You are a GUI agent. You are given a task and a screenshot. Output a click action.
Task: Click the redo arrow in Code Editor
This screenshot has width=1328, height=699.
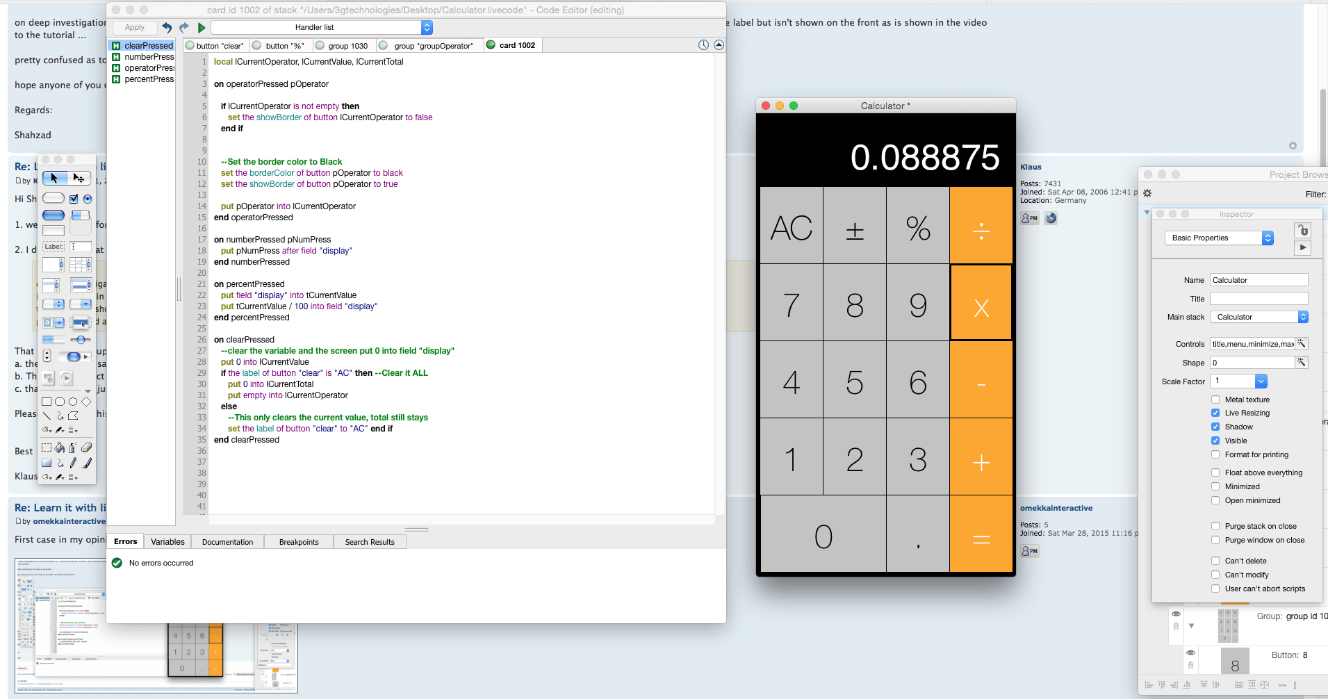pos(184,28)
